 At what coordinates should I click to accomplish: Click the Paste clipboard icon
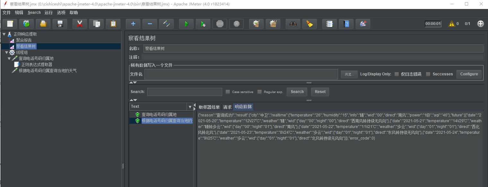[x=113, y=24]
